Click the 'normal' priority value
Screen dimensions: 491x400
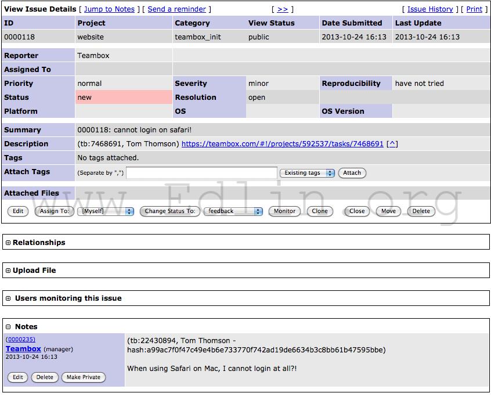point(89,84)
